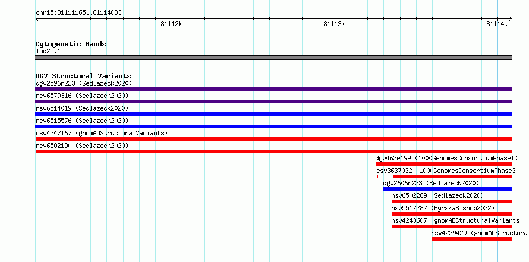Open esv3637032 (1000GenomesConsortiumPhase3) label
Image resolution: width=529 pixels, height=262 pixels.
pos(448,171)
